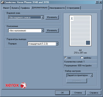103x97 pixels.
Task: Select the мм radio button
Action: coord(65,58)
